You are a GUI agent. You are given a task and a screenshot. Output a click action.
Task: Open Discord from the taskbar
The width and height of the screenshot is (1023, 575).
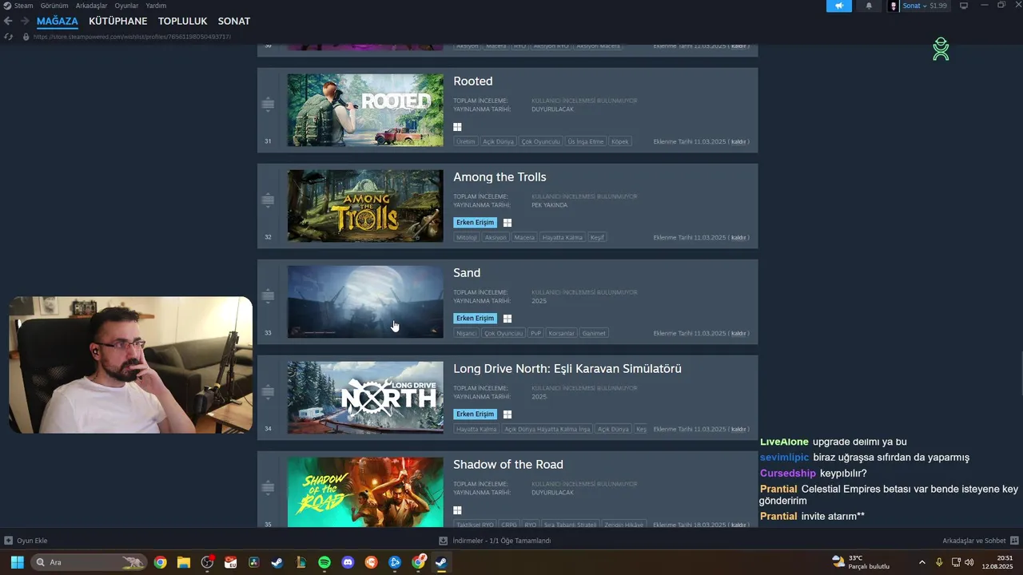coord(348,562)
